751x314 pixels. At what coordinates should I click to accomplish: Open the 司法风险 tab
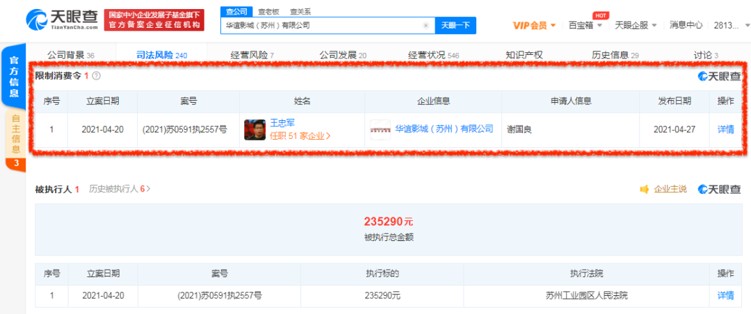pyautogui.click(x=162, y=56)
